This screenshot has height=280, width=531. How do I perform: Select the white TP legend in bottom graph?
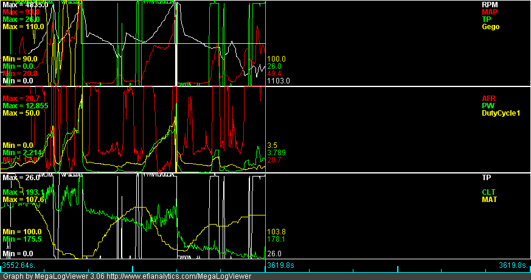point(486,178)
